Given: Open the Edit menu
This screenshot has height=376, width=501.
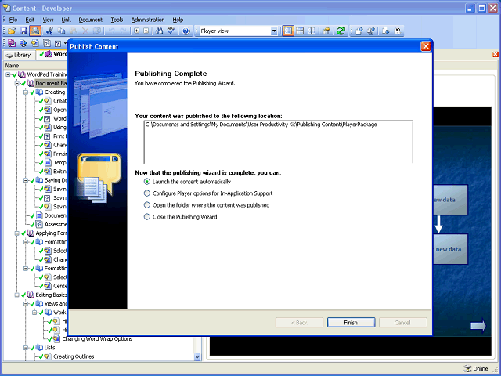Looking at the screenshot, I should [x=30, y=20].
